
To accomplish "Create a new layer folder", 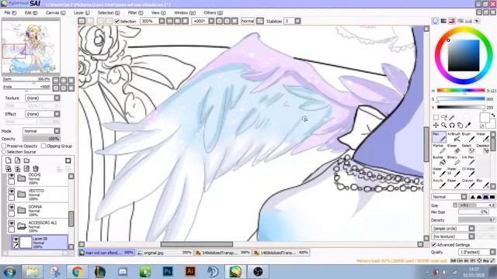I will click(x=26, y=160).
